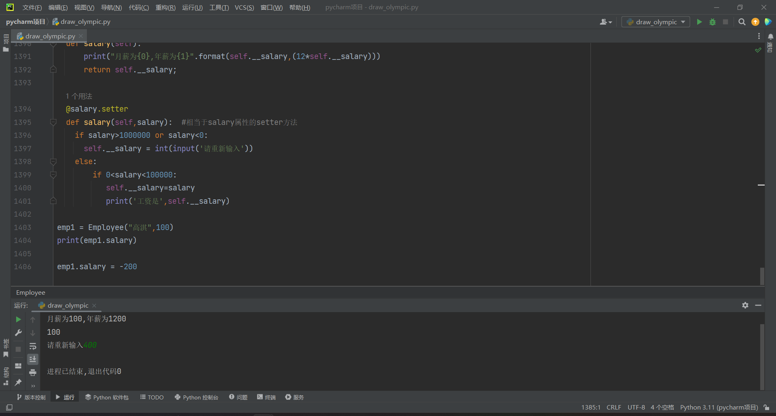Run draw_olympic with the green toolbar arrow
The height and width of the screenshot is (416, 776).
pos(699,22)
